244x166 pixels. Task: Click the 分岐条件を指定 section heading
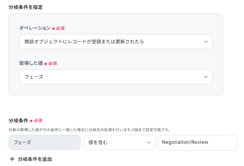click(26, 7)
